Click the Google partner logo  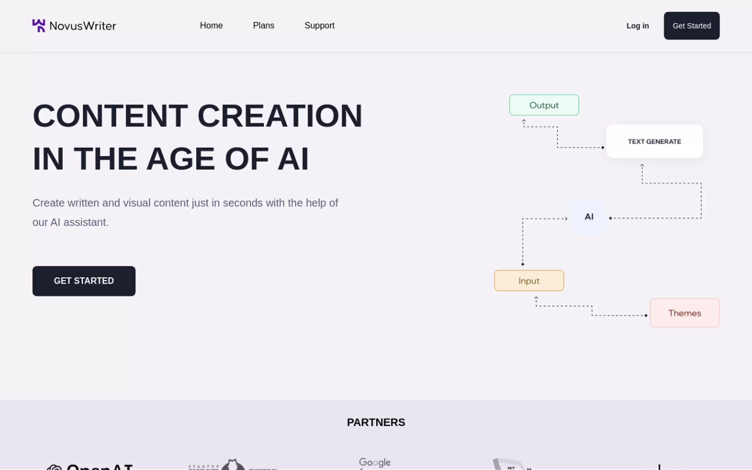(x=374, y=463)
